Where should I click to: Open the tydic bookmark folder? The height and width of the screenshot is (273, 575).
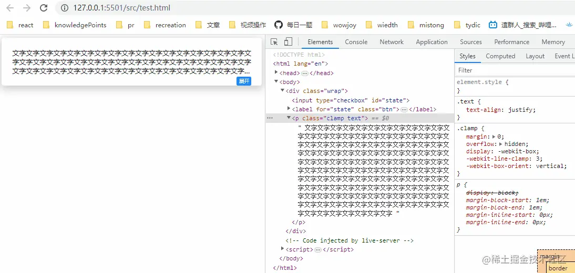coord(467,25)
